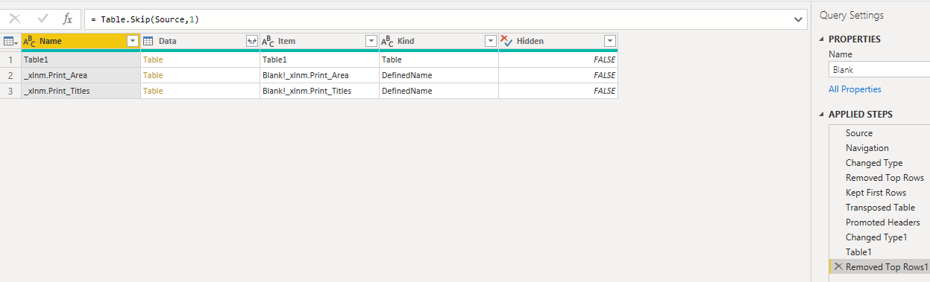Click FALSE in the _xlnm.Print_Titles row
The image size is (930, 282).
[x=558, y=91]
